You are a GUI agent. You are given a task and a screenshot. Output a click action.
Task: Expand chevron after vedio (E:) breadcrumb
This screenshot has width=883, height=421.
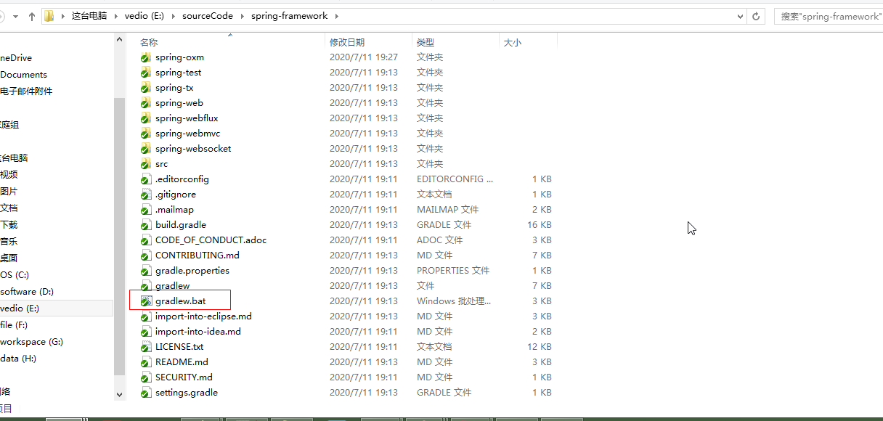click(x=173, y=16)
